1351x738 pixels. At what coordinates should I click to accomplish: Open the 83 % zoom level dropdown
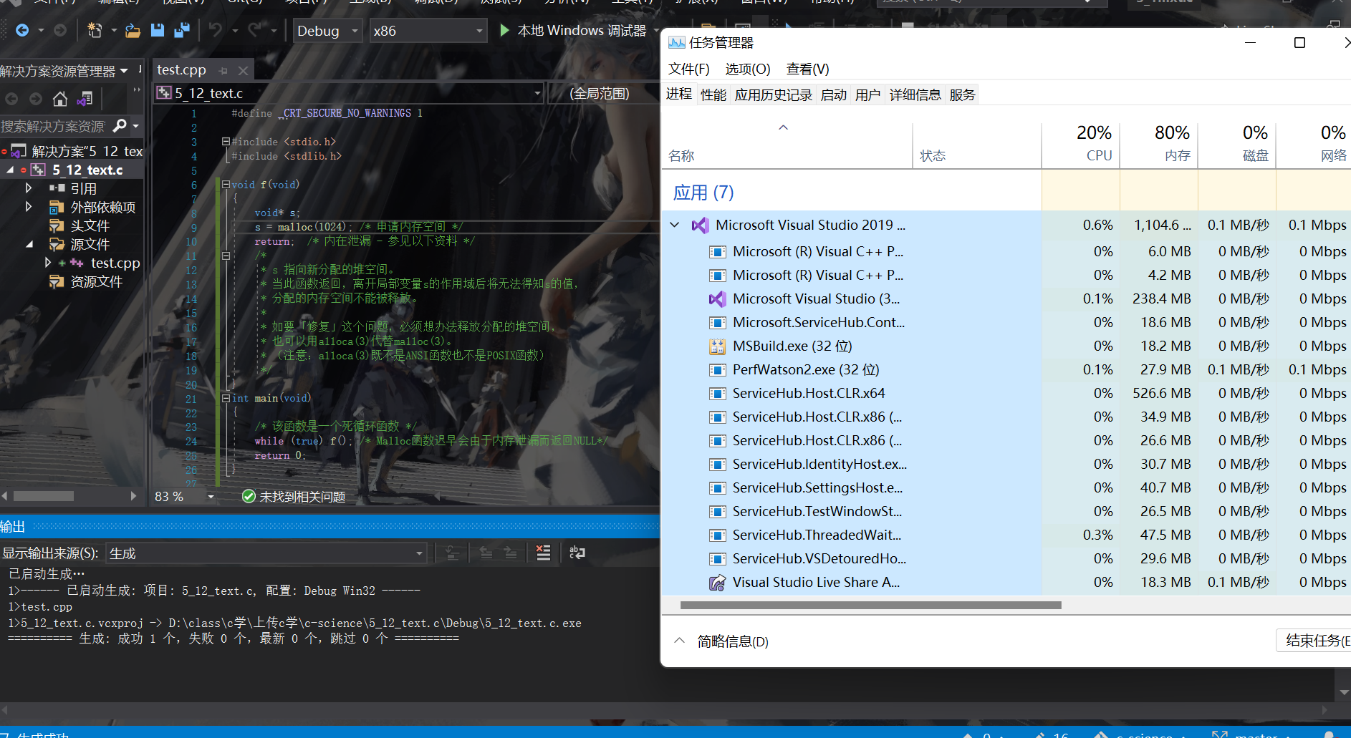pyautogui.click(x=211, y=497)
